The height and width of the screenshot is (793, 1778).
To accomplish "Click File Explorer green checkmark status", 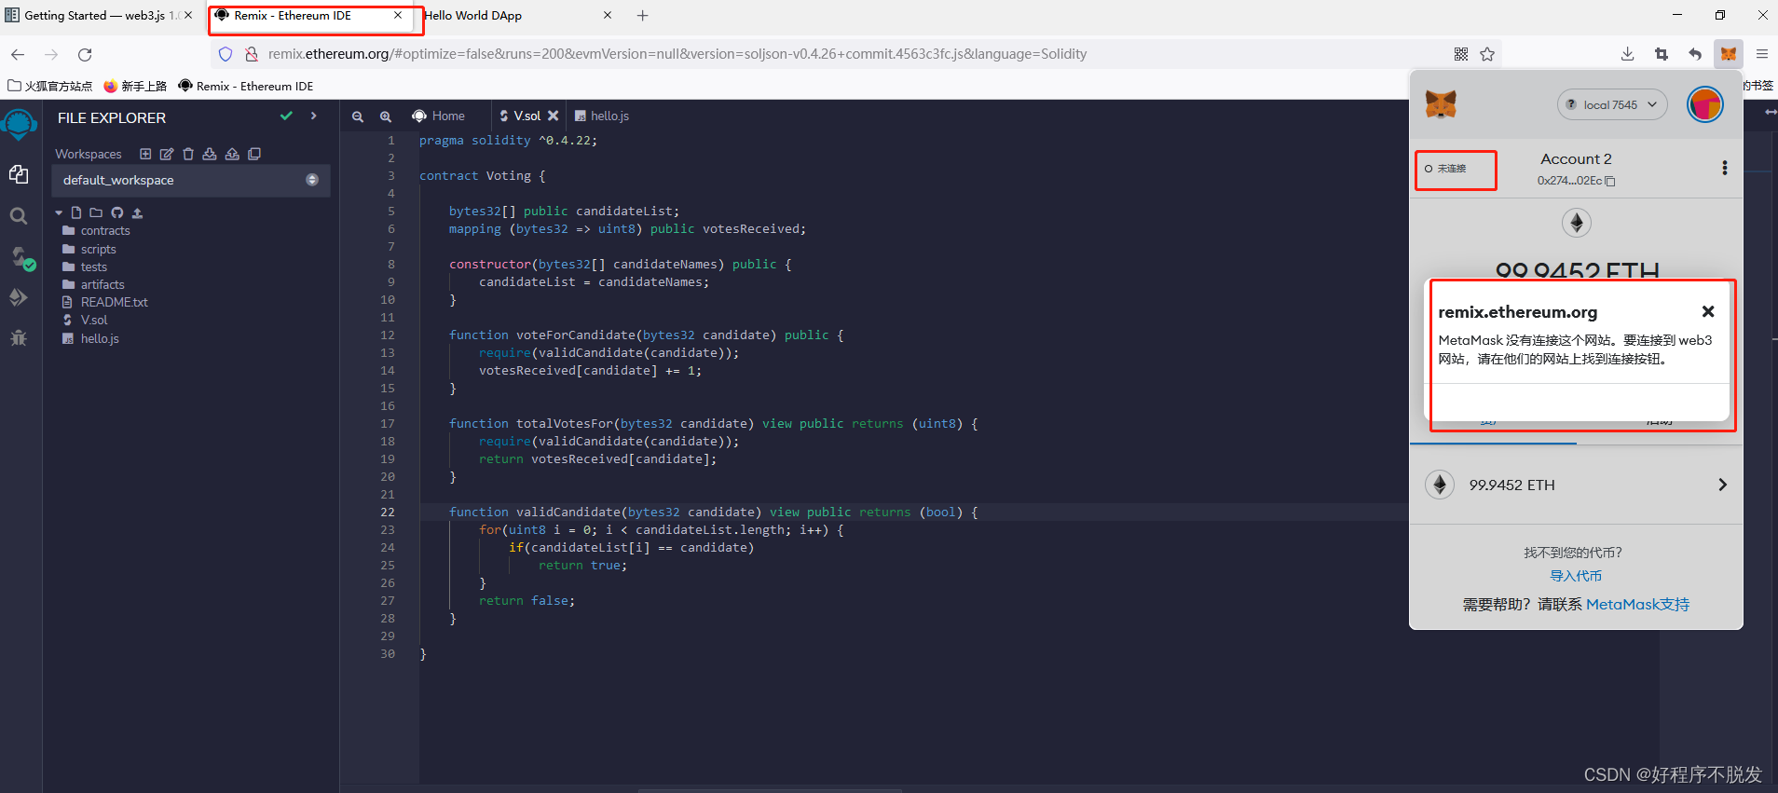I will (286, 116).
